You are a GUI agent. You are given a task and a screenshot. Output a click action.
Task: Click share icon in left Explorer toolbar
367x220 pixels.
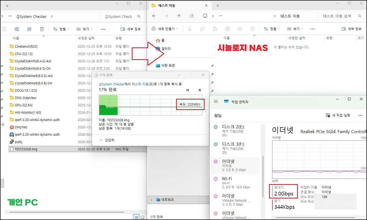tap(29, 29)
